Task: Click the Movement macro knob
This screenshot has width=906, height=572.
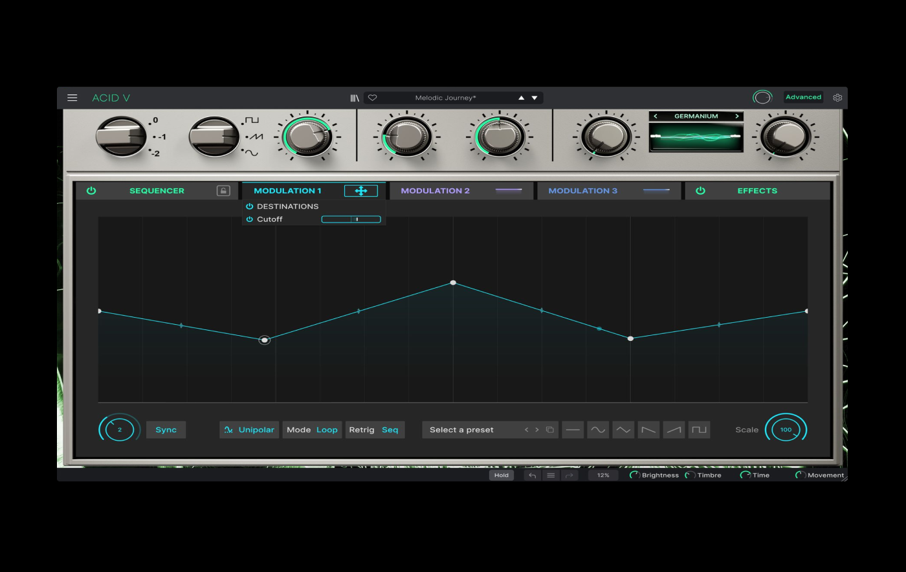Action: point(801,476)
